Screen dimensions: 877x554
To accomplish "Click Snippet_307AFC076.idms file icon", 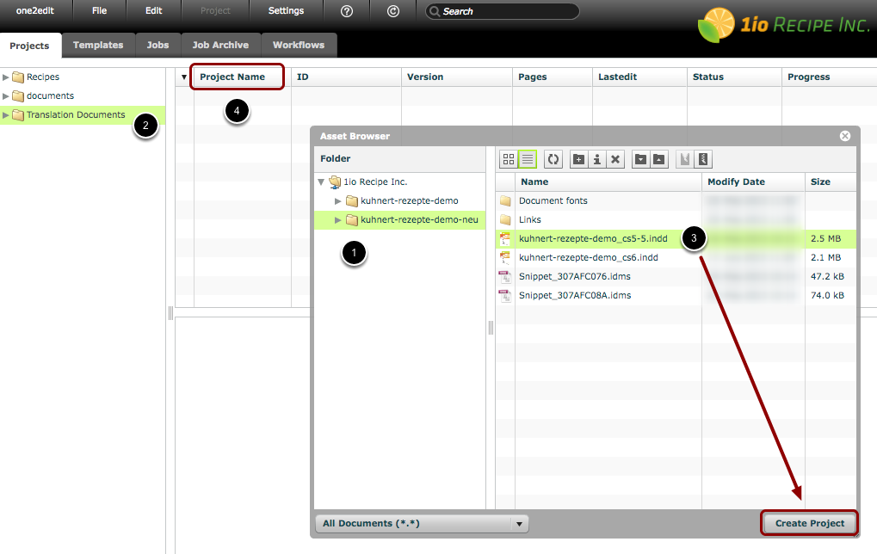I will click(505, 277).
